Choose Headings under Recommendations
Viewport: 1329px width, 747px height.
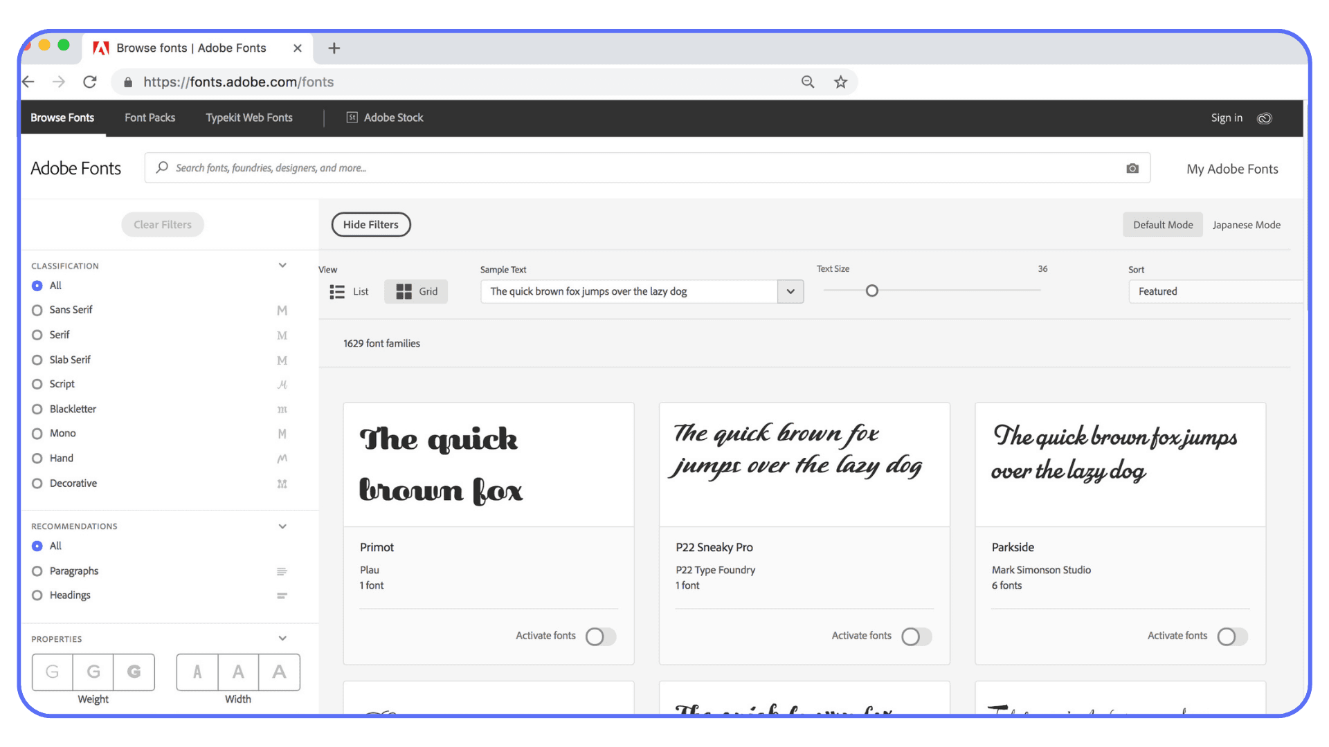(37, 595)
